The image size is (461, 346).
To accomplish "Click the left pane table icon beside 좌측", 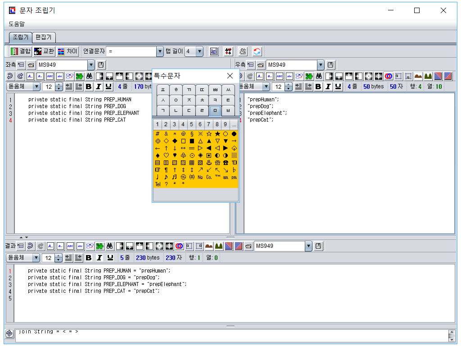I will click(x=21, y=65).
